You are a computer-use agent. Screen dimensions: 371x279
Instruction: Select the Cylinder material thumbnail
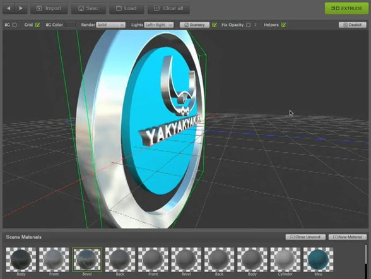pyautogui.click(x=285, y=259)
